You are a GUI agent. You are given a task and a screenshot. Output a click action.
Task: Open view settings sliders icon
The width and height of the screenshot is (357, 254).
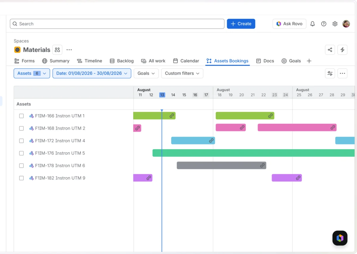pos(330,73)
